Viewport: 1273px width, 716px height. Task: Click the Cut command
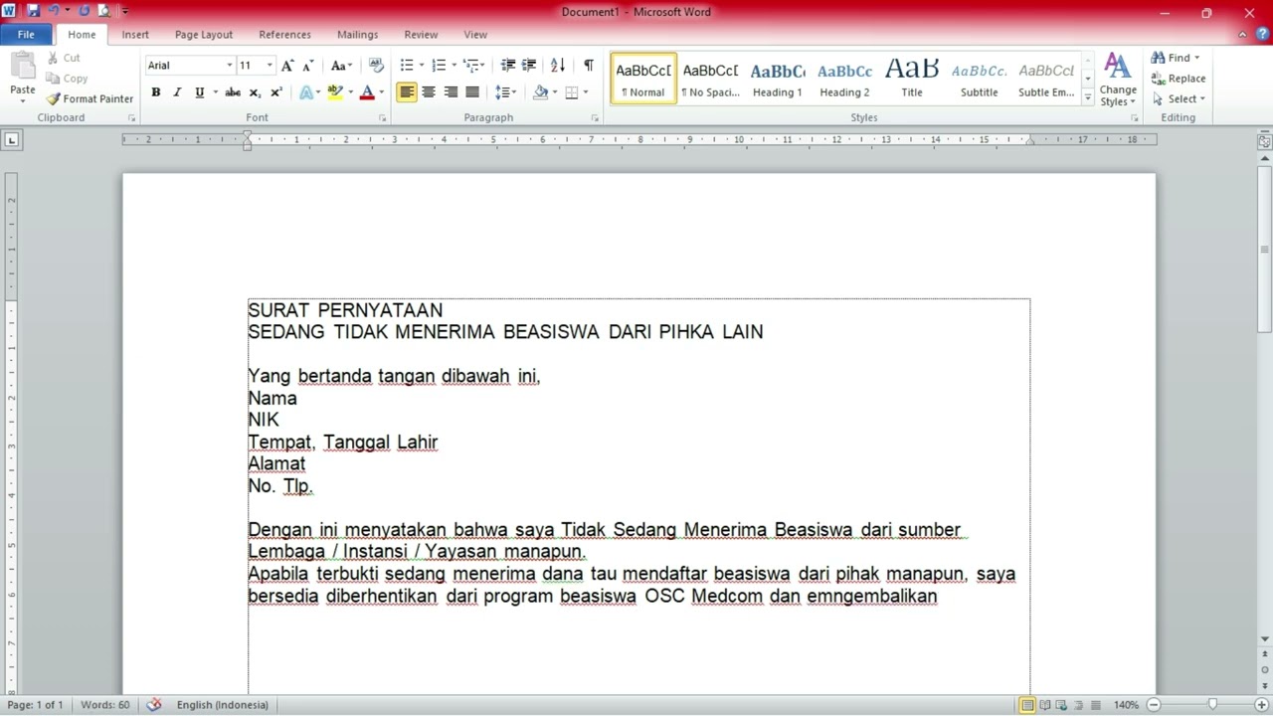pos(64,58)
